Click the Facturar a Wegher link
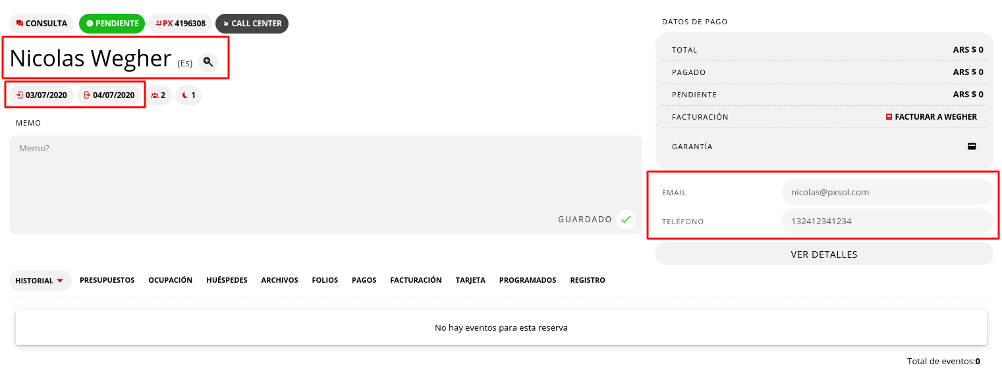Screen dimensions: 1002x380 pyautogui.click(x=932, y=117)
